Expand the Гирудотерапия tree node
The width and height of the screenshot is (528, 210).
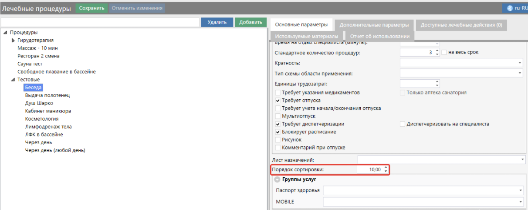coord(13,41)
